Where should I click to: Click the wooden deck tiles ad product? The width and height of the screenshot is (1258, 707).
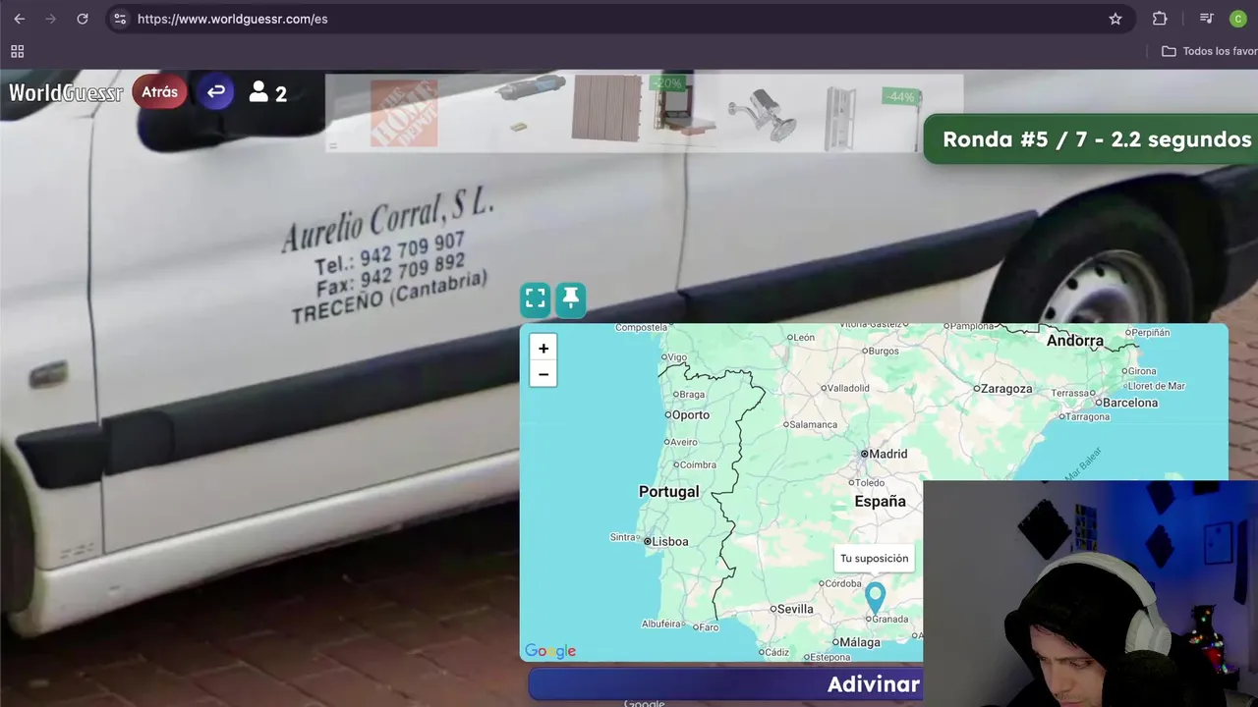(x=606, y=109)
